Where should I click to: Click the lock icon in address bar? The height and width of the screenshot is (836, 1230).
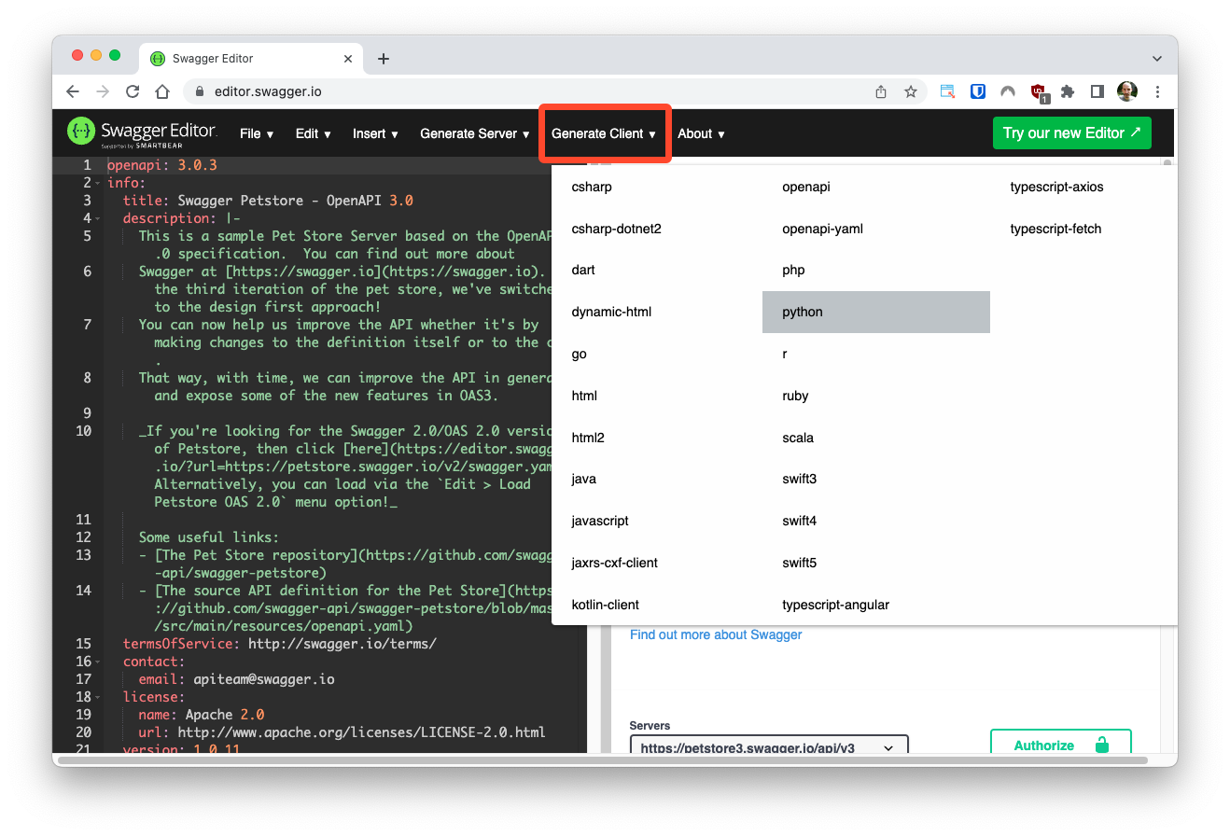[200, 91]
